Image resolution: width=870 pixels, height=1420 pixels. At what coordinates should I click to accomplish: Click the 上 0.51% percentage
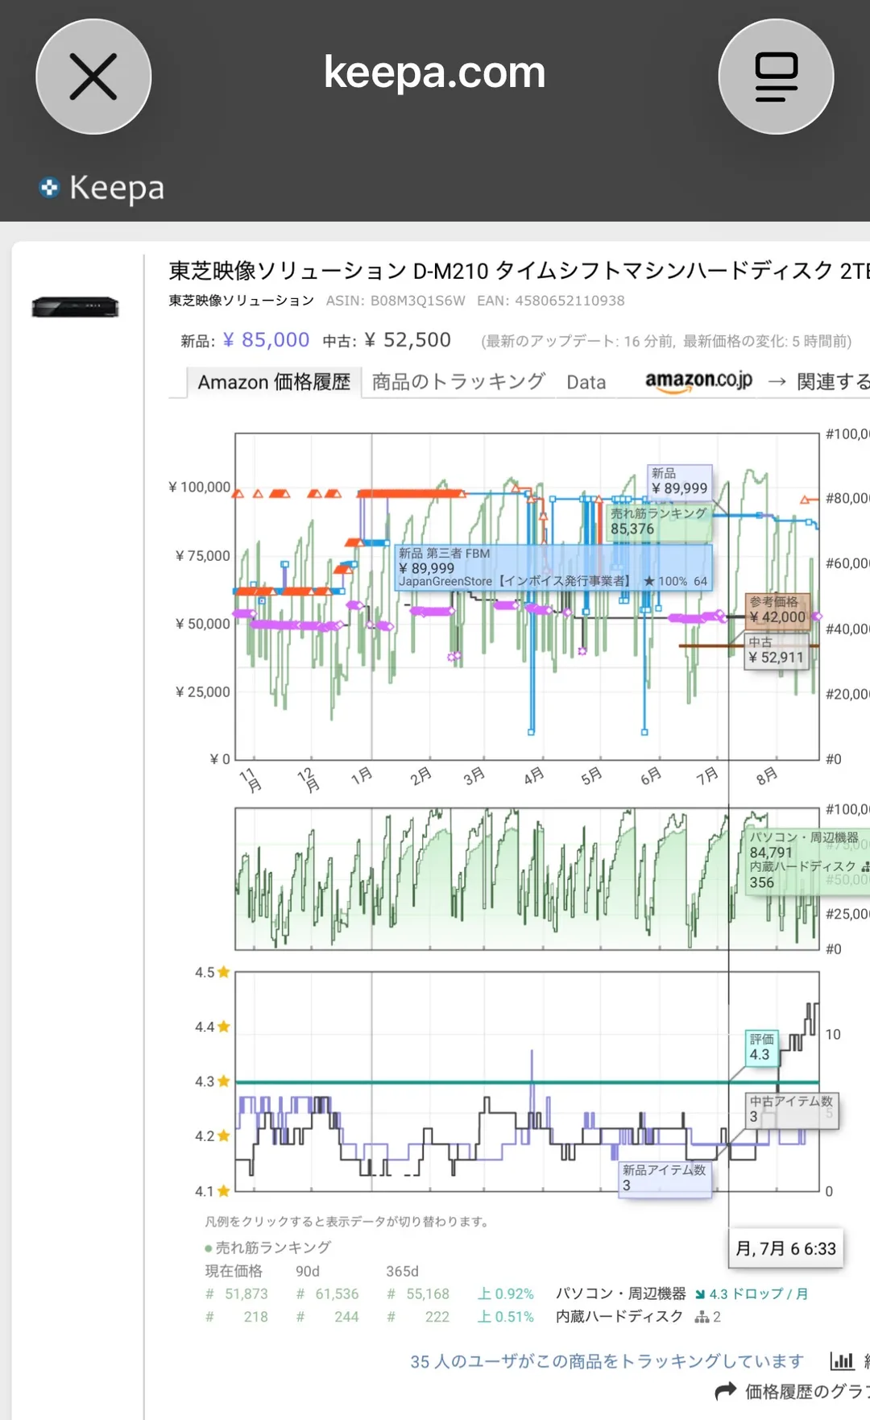(x=506, y=1316)
